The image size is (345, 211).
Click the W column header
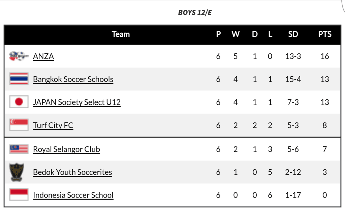(x=236, y=34)
